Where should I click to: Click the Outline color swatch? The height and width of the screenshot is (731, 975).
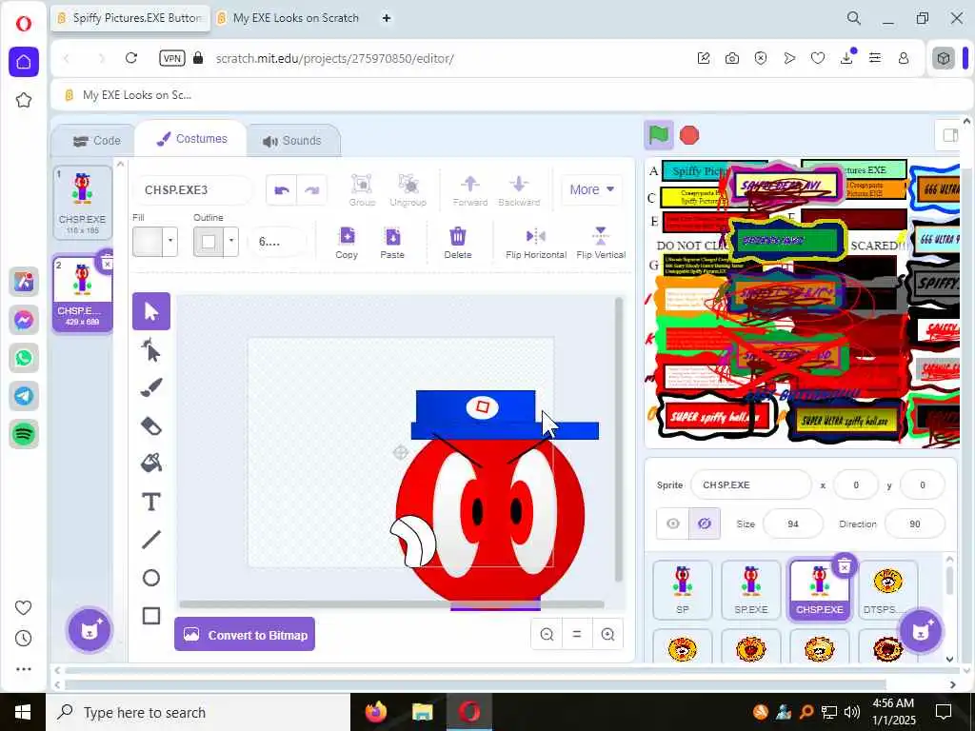(x=209, y=241)
